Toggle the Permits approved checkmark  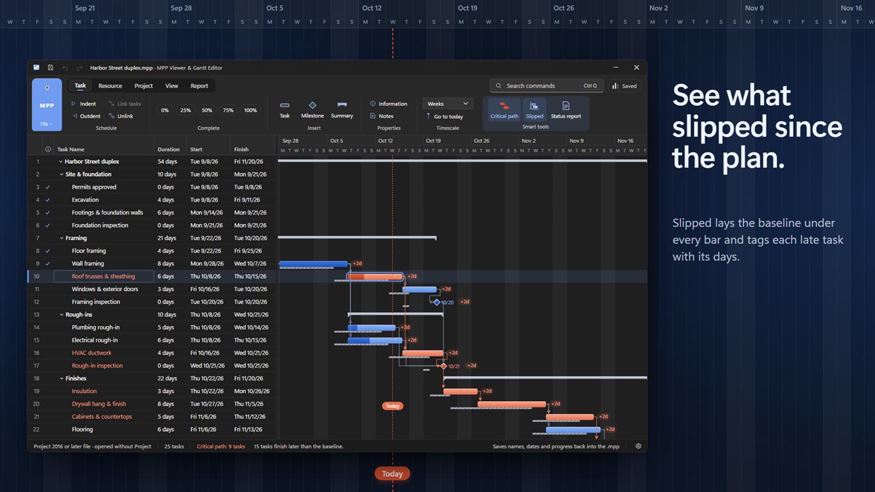click(x=48, y=187)
